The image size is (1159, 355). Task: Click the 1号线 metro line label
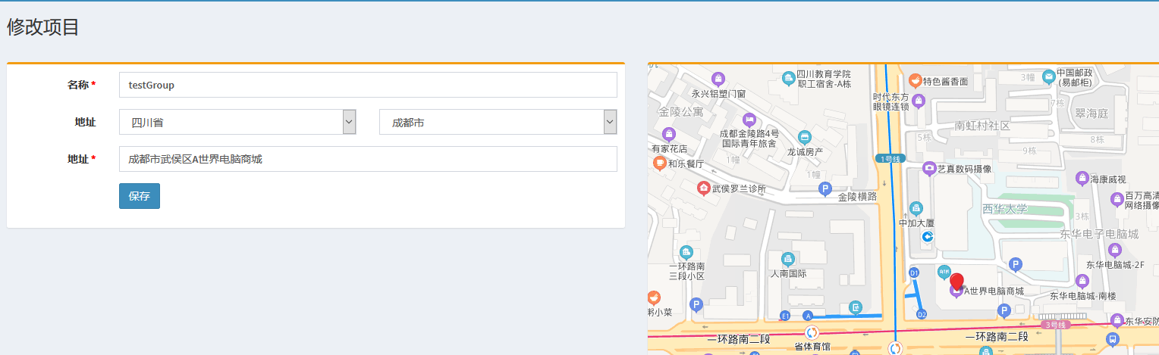click(x=889, y=159)
